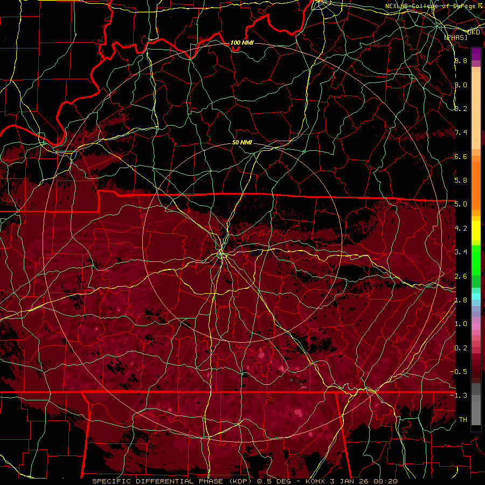Viewport: 485px width, 485px height.
Task: Click the 1.8 value on the color scale
Action: coord(461,300)
